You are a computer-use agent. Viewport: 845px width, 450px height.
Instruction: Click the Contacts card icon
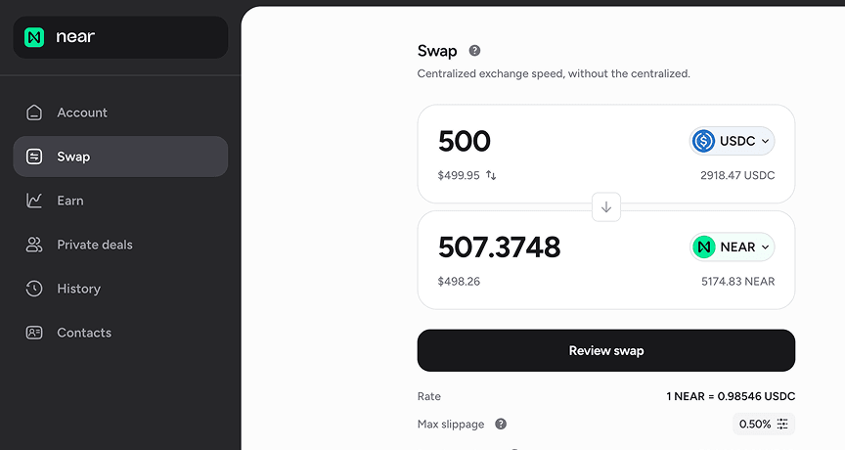[34, 333]
